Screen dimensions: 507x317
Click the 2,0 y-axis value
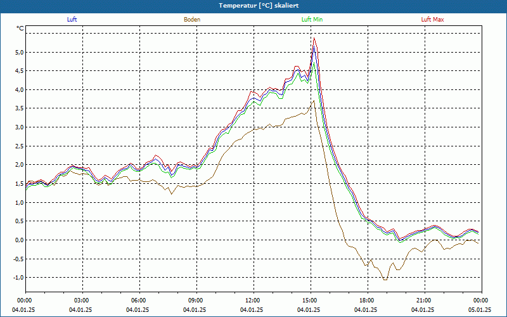click(x=20, y=165)
